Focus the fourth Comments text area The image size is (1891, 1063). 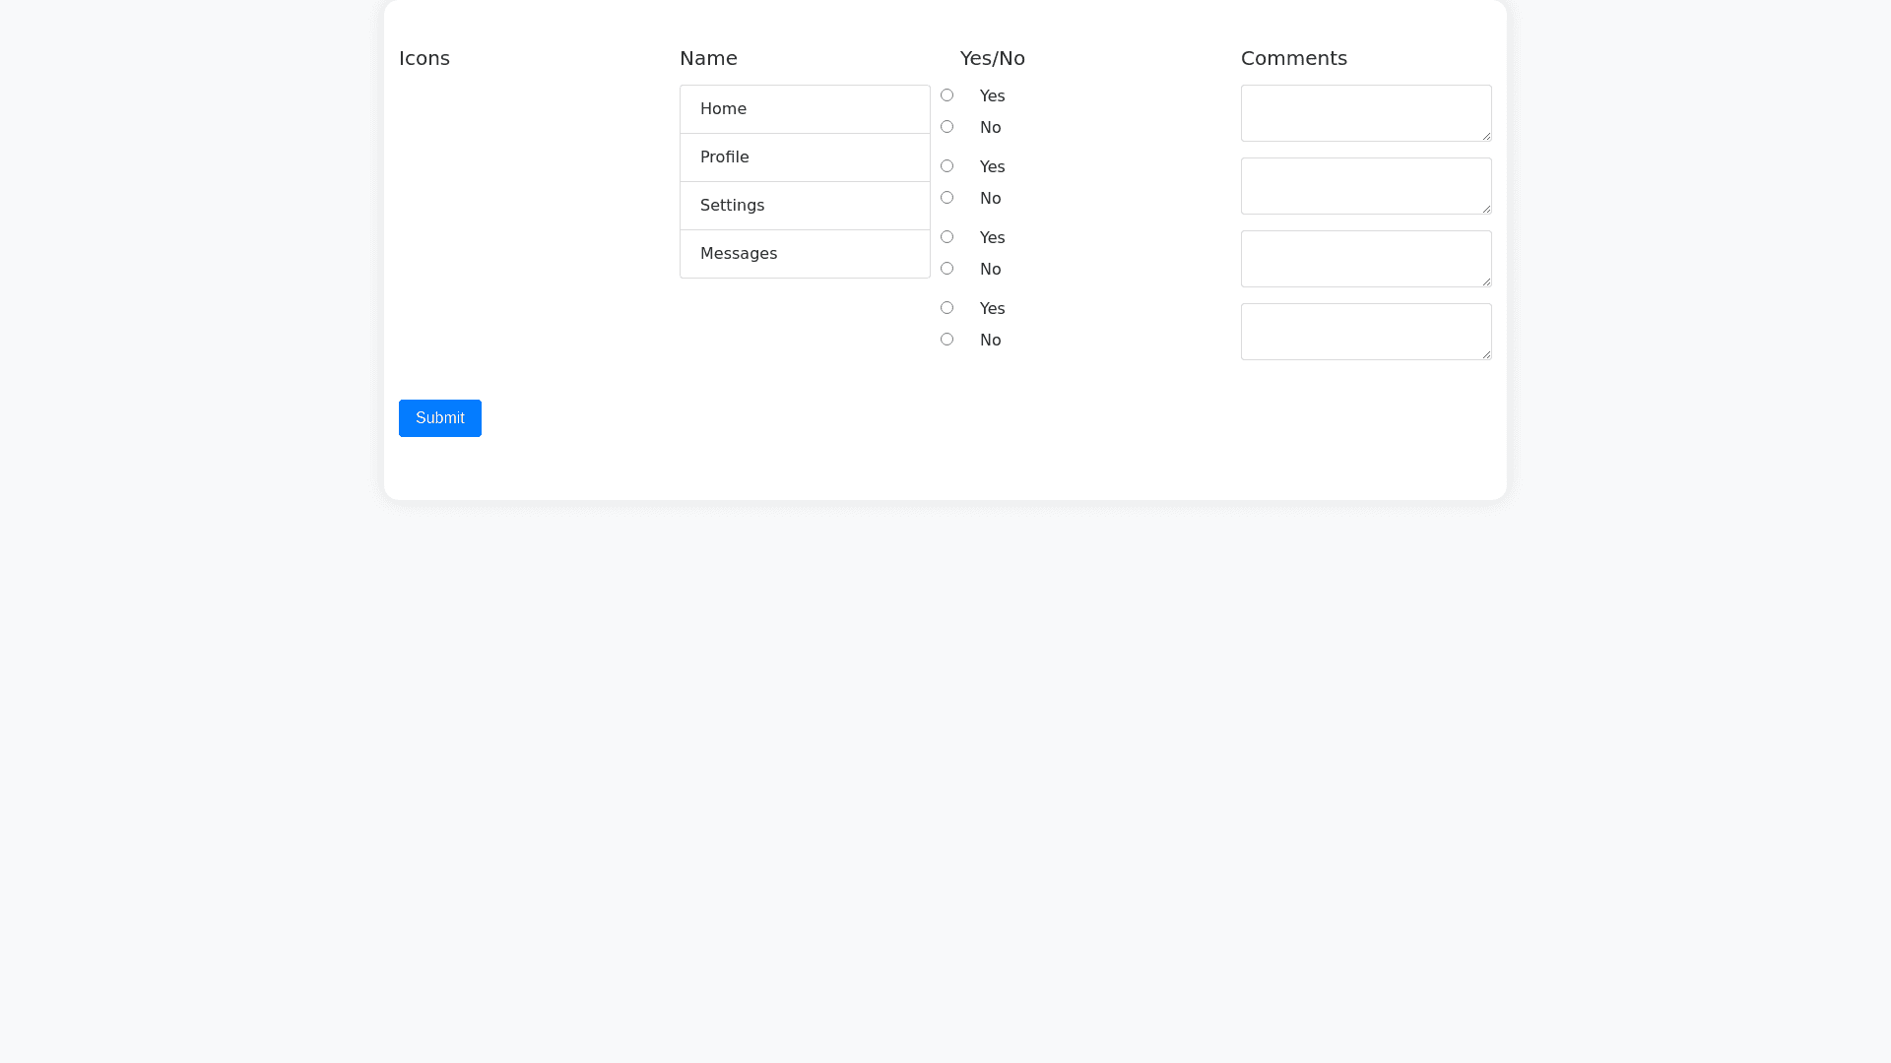(1365, 332)
